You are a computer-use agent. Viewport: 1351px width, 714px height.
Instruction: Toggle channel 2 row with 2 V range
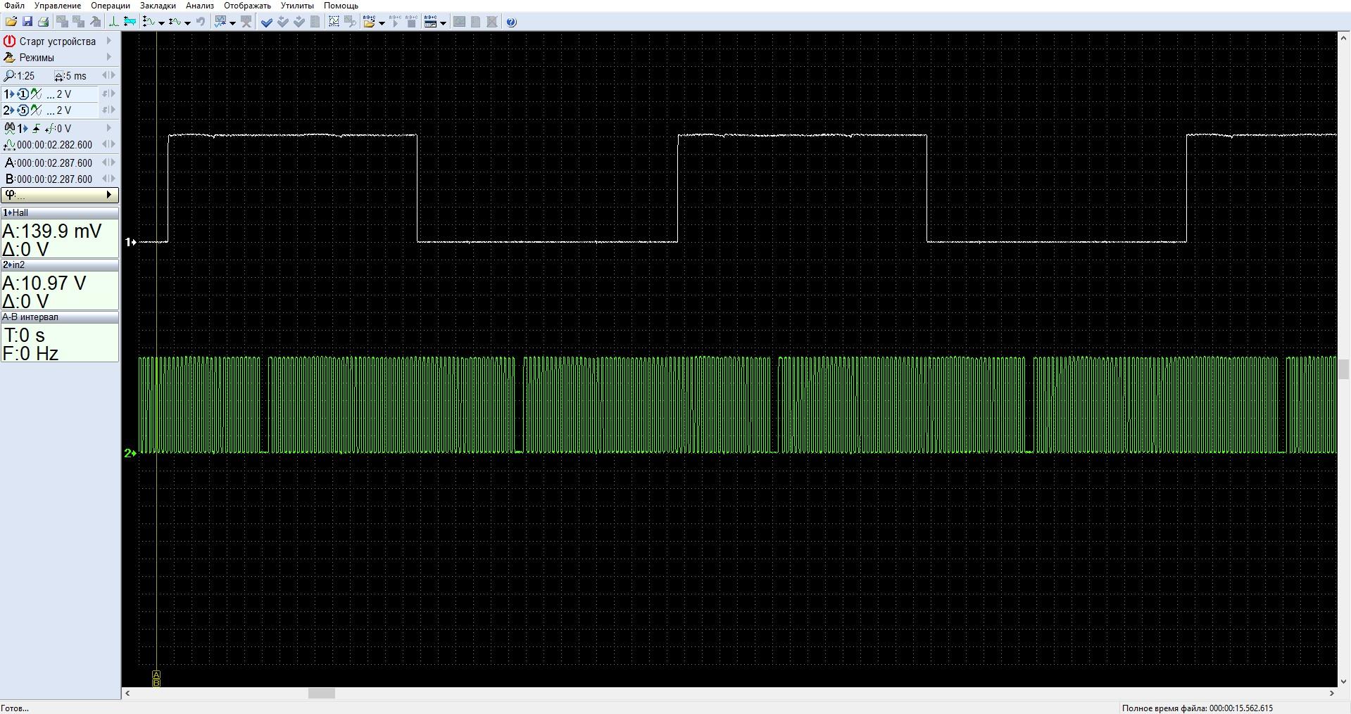(50, 110)
